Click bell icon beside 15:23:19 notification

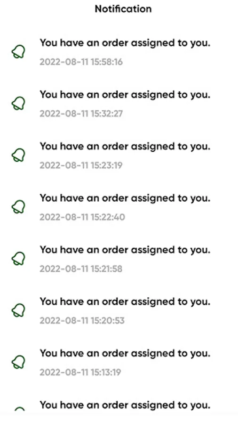[x=18, y=155]
